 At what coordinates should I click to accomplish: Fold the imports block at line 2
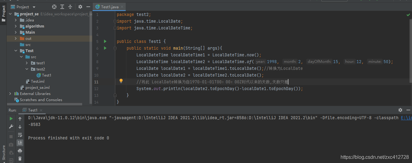[115, 21]
